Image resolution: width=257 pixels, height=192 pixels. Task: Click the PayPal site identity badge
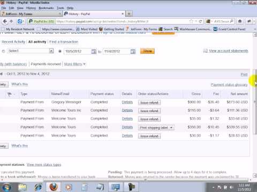coord(41,21)
